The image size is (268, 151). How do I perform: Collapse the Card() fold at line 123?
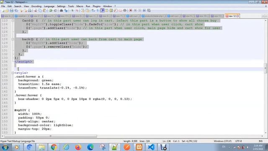click(13, 21)
